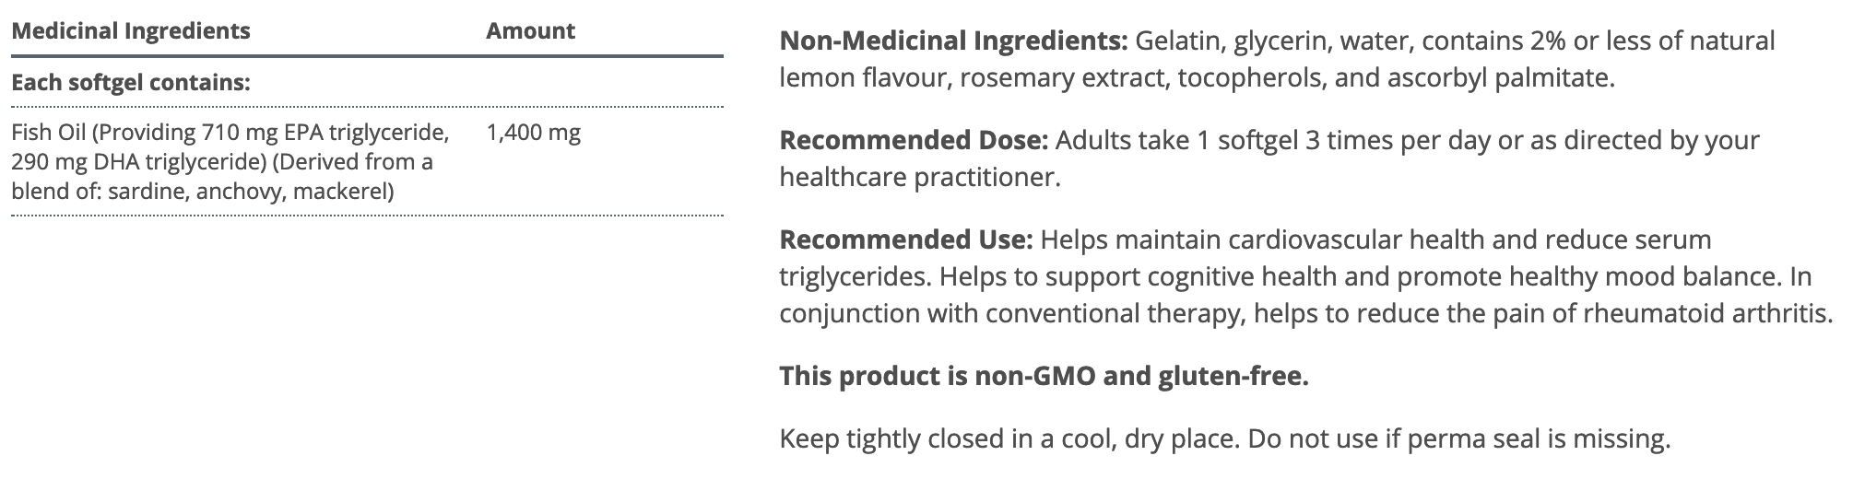1853x479 pixels.
Task: Select the 'Each softgel contains:' row label
Action: pos(130,83)
